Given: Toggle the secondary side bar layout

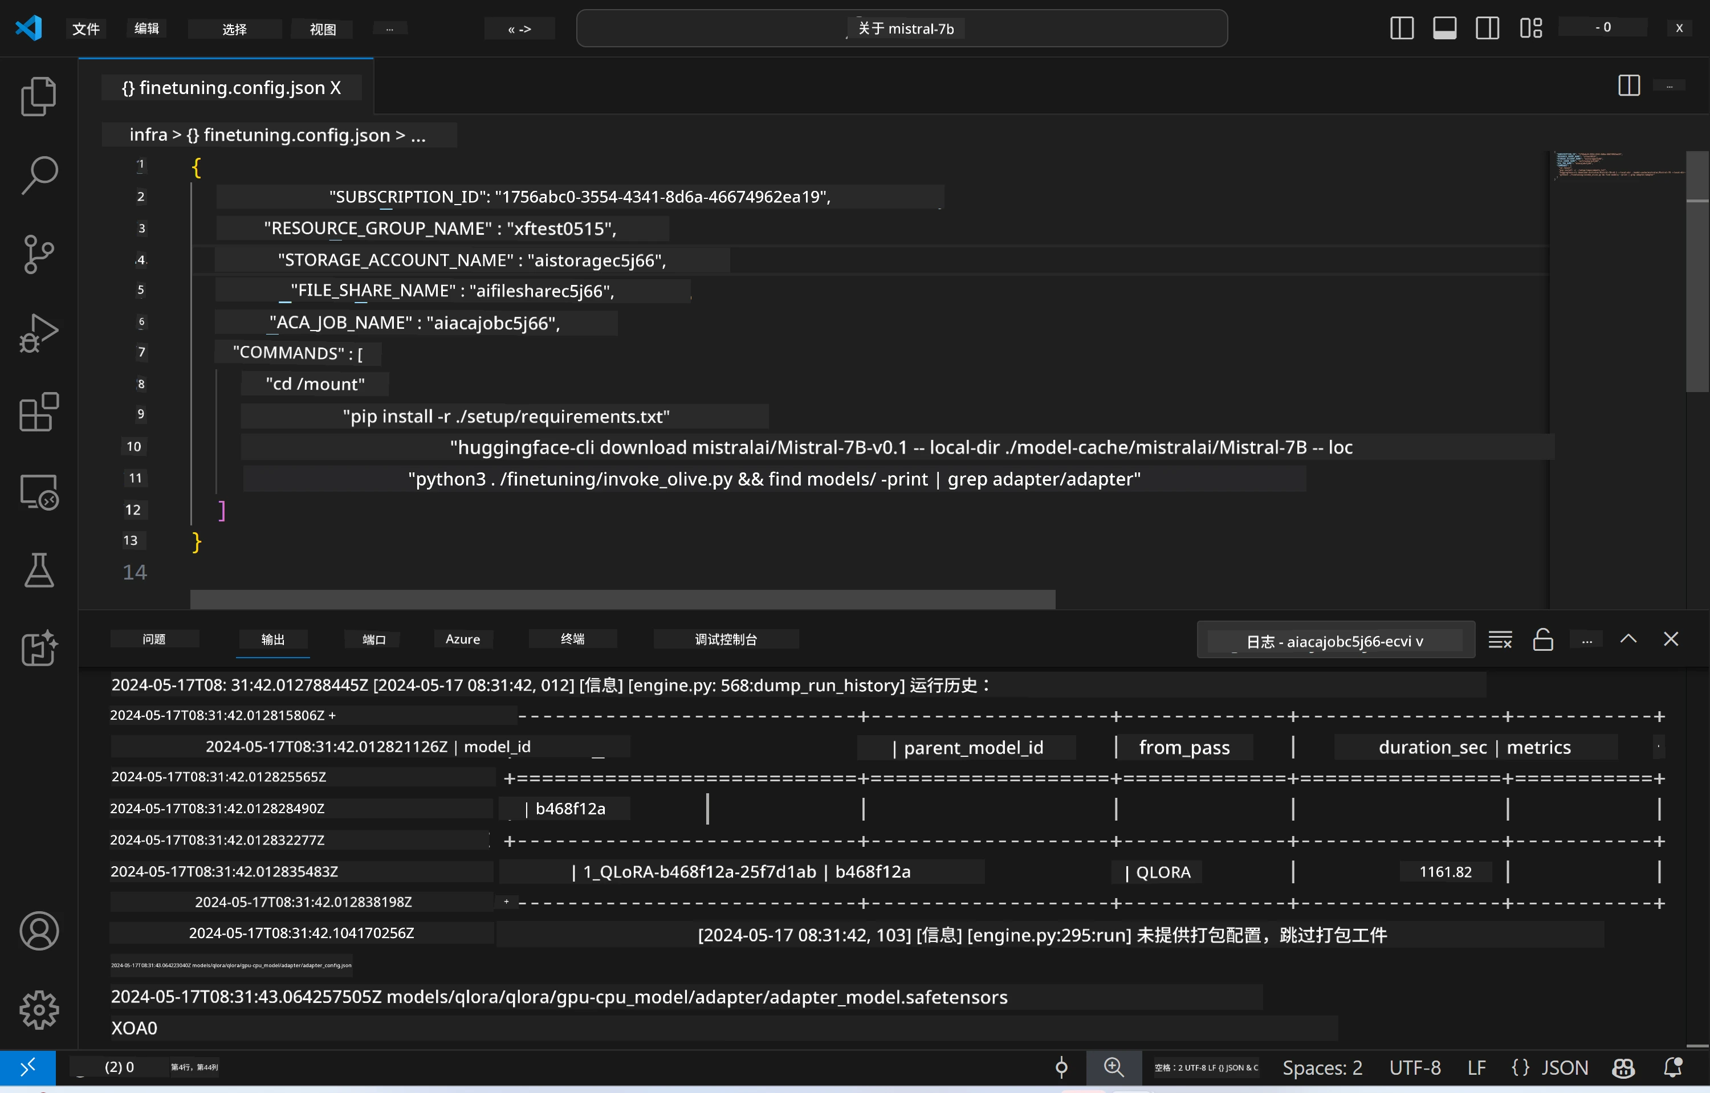Looking at the screenshot, I should [1487, 28].
